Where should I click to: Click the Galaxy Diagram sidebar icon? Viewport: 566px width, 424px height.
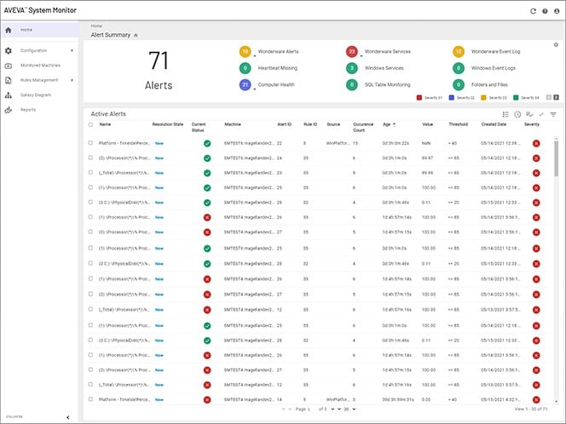(9, 95)
